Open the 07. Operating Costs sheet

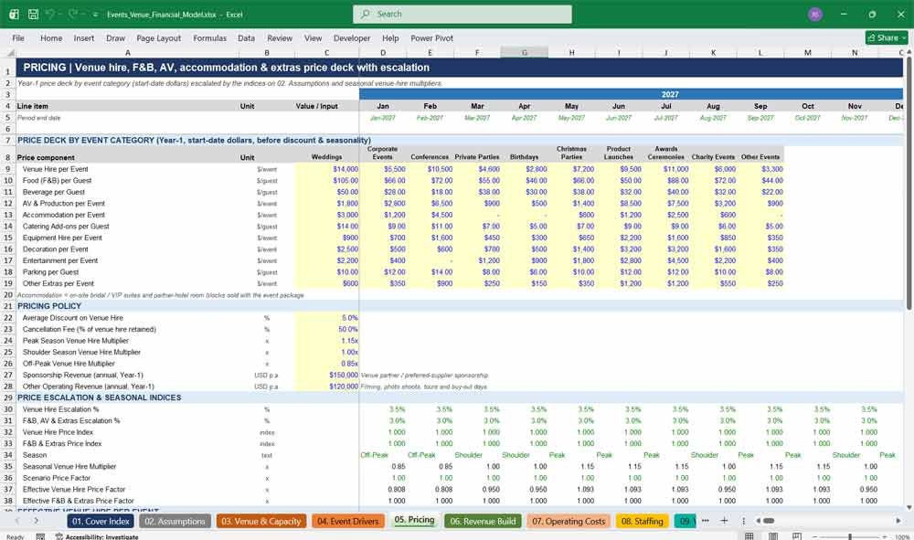point(569,522)
